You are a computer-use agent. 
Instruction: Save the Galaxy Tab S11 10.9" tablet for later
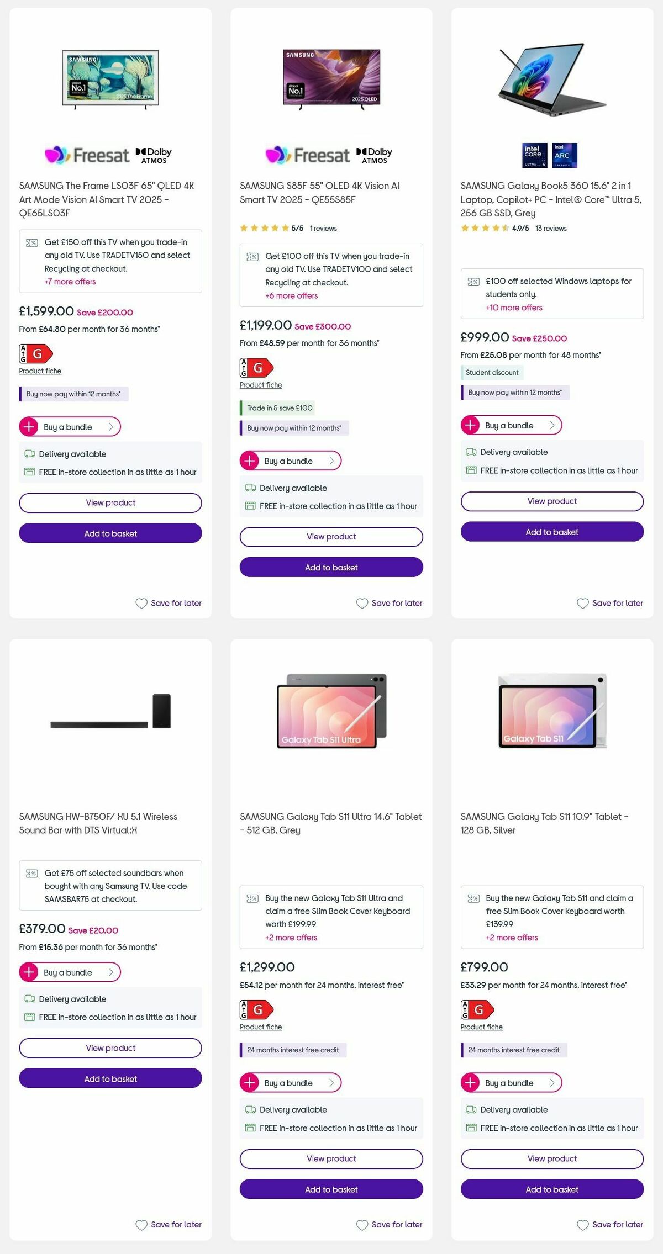[x=610, y=1225]
